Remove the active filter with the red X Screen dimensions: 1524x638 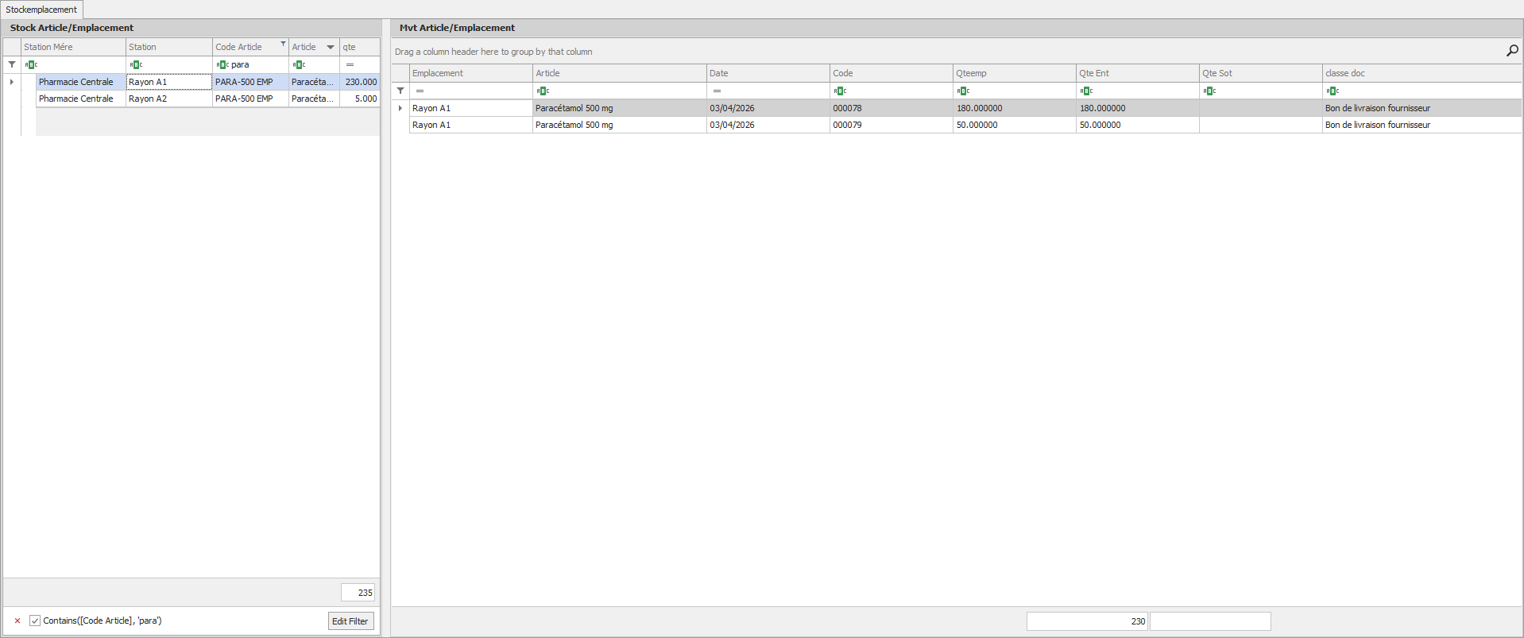pyautogui.click(x=17, y=621)
